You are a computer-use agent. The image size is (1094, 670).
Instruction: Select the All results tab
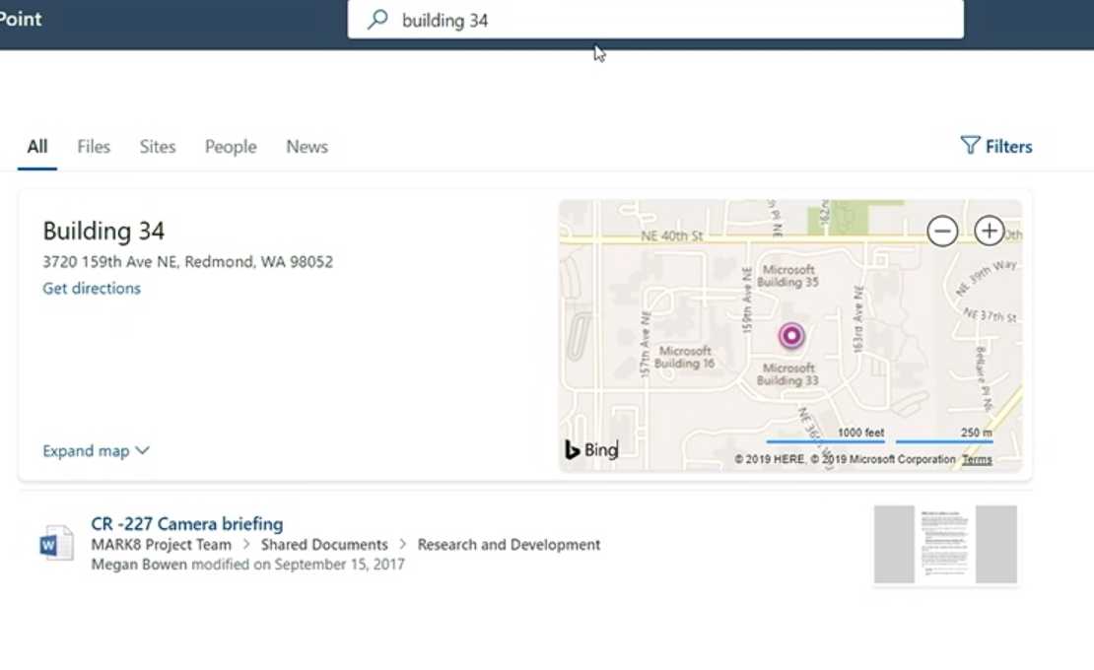pos(37,147)
